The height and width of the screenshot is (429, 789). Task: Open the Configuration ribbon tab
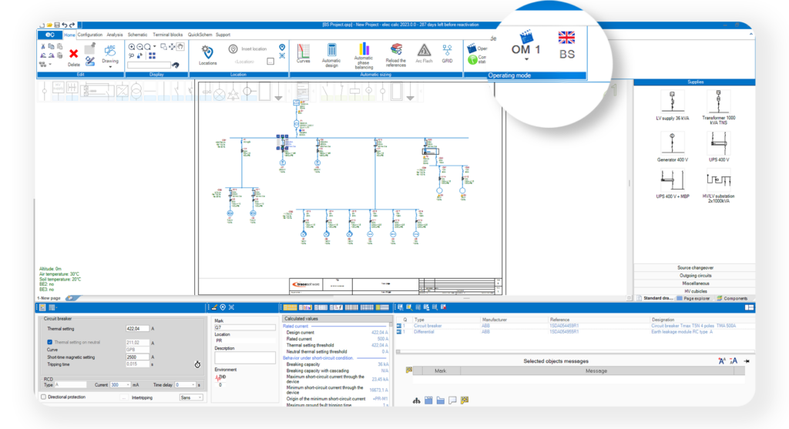pyautogui.click(x=90, y=35)
